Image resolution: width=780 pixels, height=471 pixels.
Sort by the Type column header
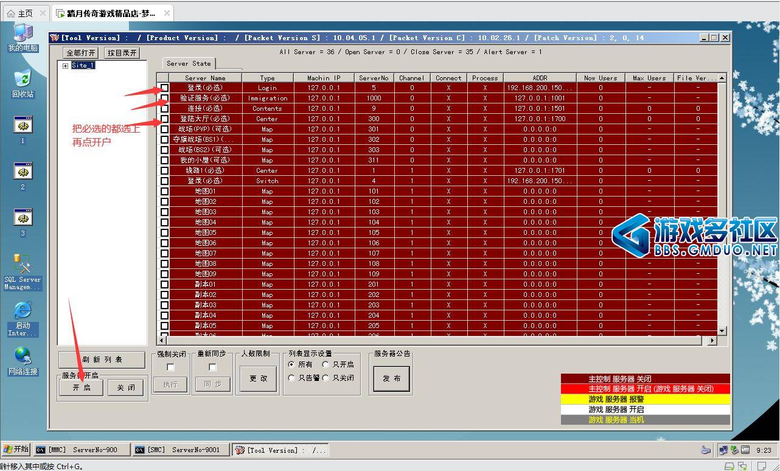tap(267, 78)
